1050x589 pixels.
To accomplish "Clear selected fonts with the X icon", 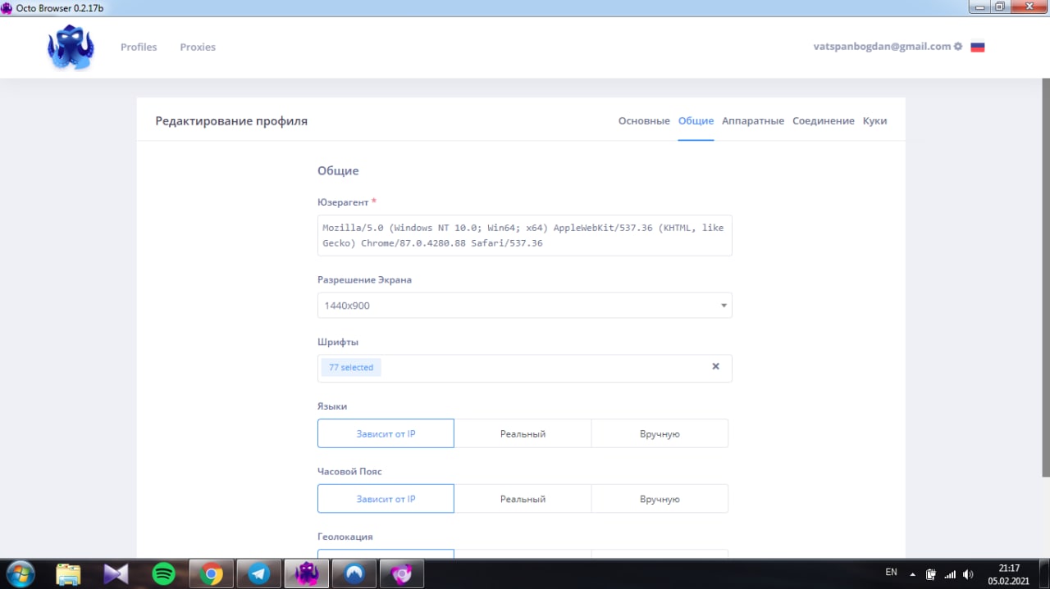I will (x=715, y=366).
